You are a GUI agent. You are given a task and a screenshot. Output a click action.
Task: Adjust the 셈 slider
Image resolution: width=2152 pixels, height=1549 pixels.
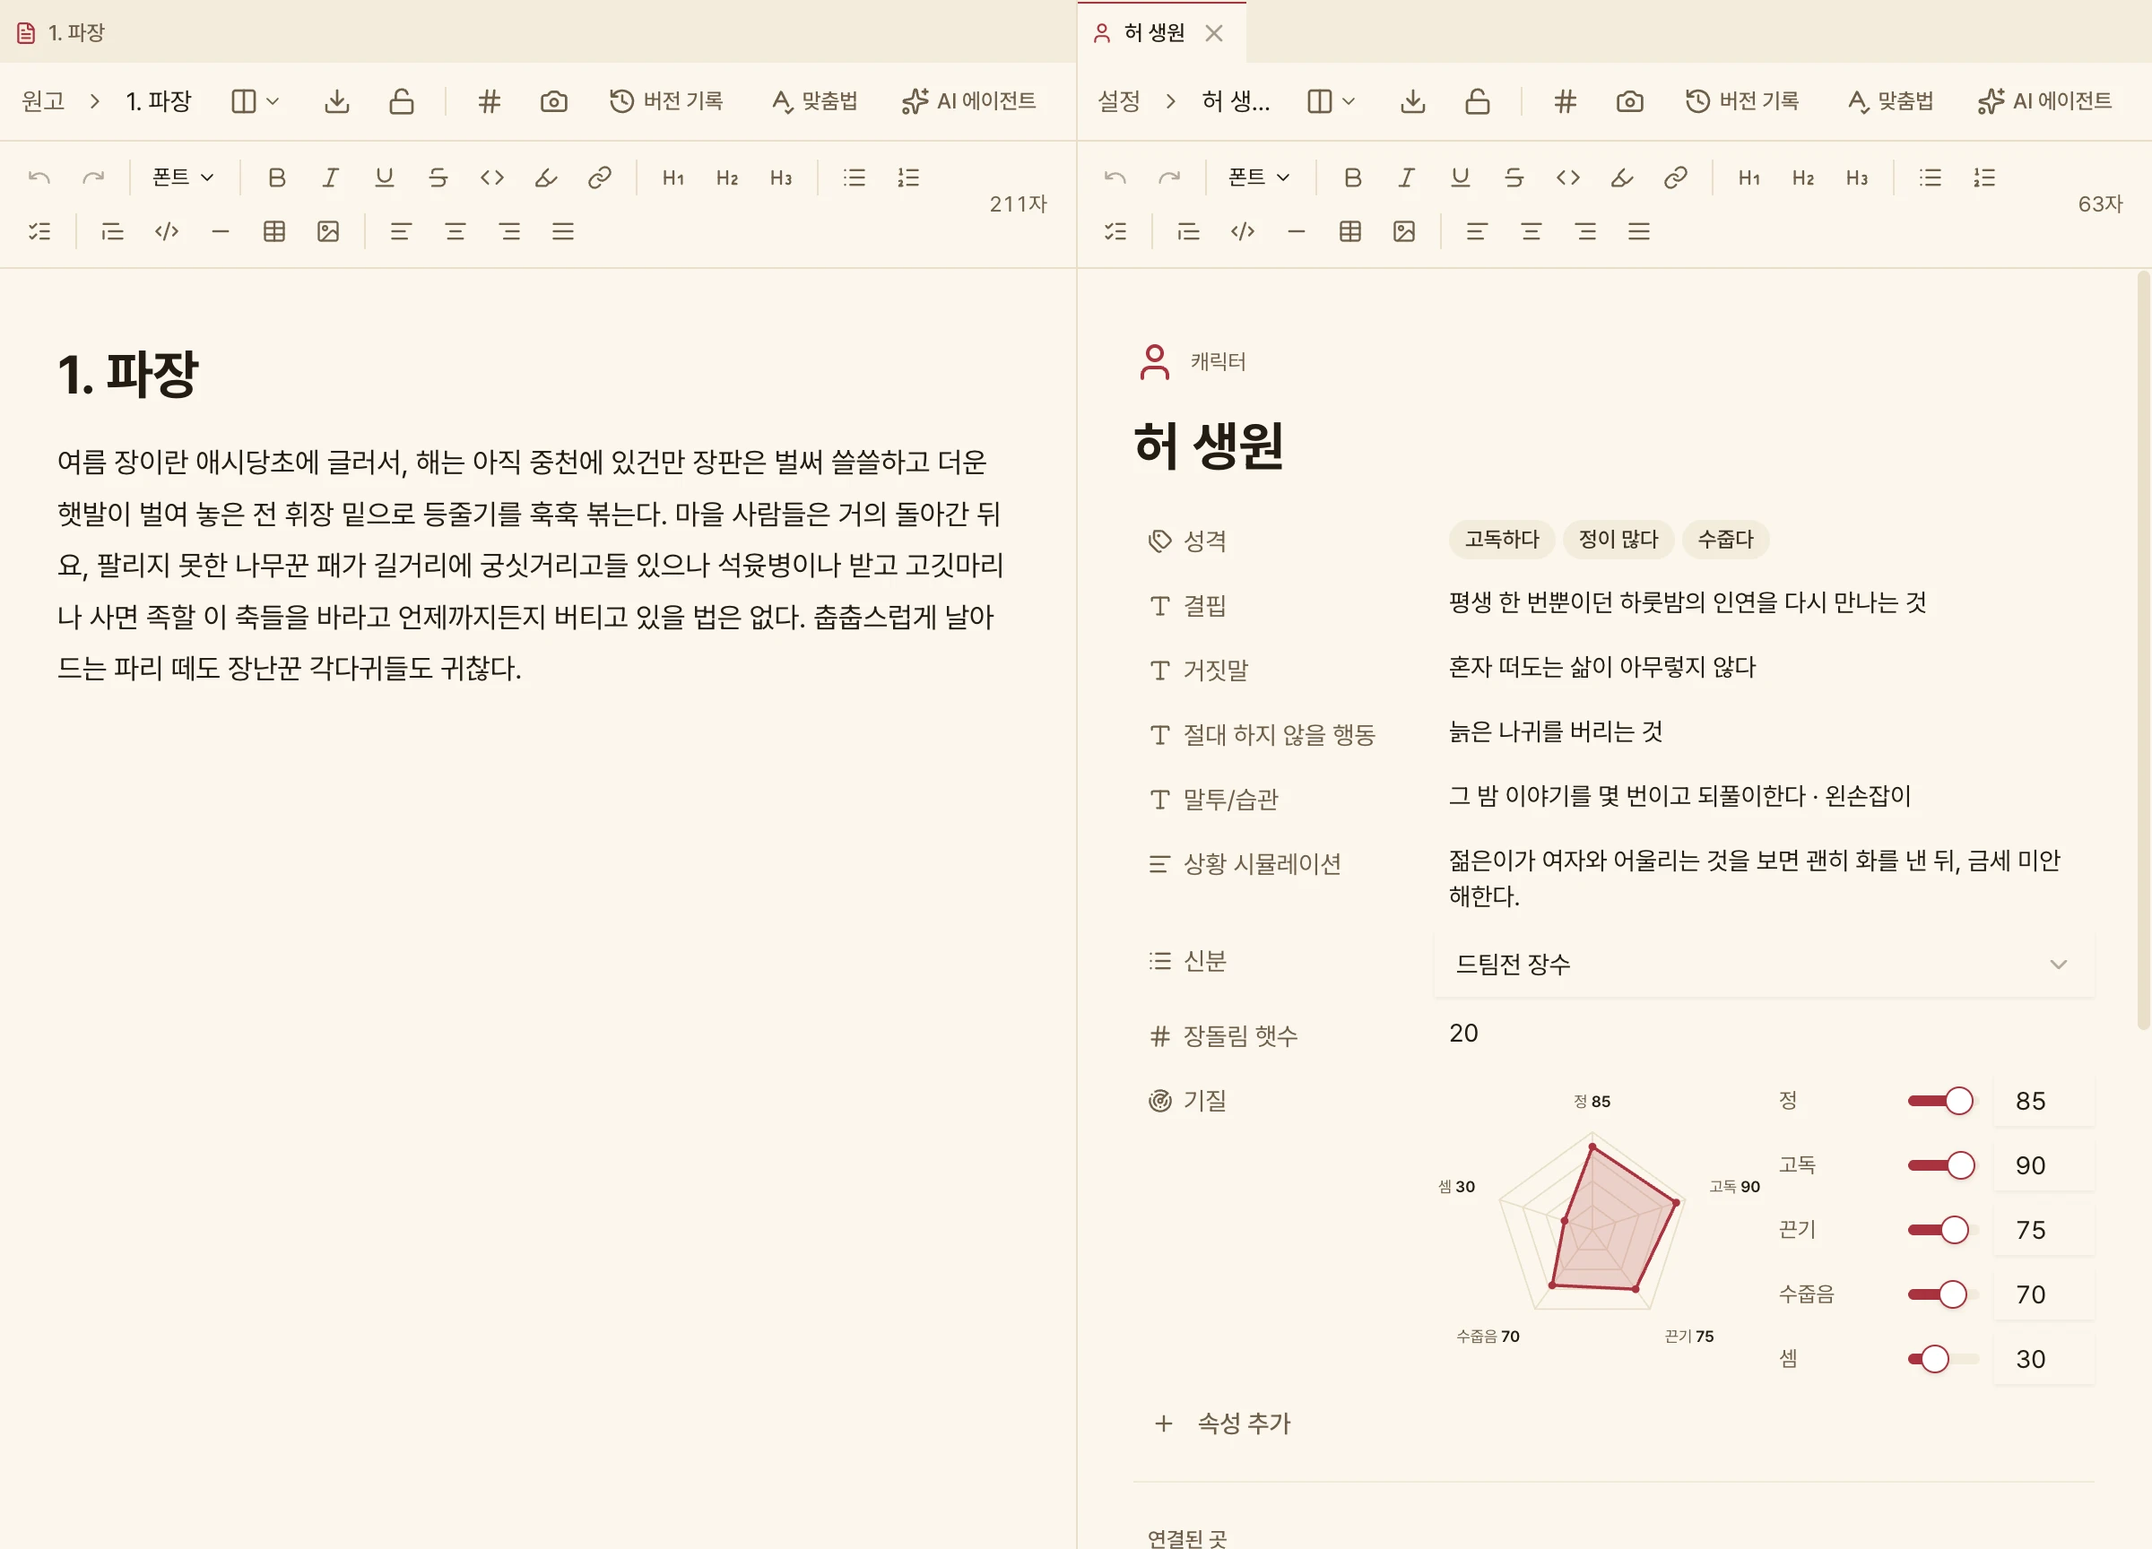[1942, 1358]
